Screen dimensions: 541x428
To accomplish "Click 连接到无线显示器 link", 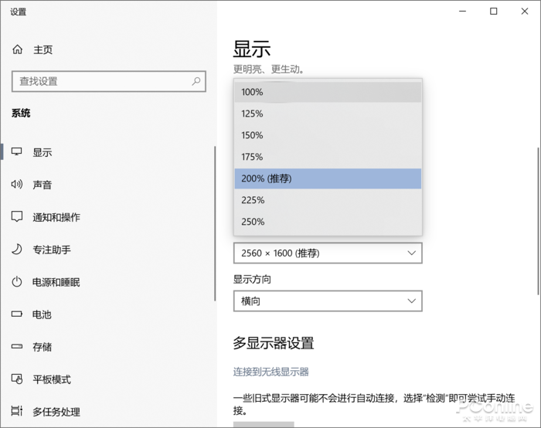I will point(271,372).
